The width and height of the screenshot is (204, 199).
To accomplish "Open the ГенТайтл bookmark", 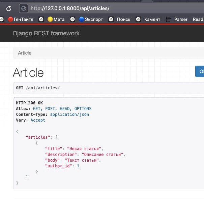I will 23,19.
